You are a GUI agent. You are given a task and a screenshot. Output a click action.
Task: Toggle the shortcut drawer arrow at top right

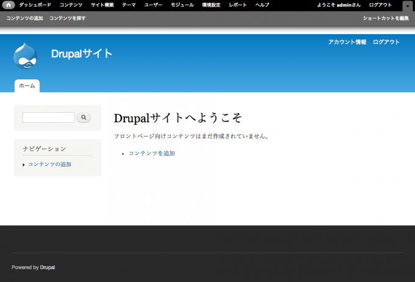pos(407,5)
